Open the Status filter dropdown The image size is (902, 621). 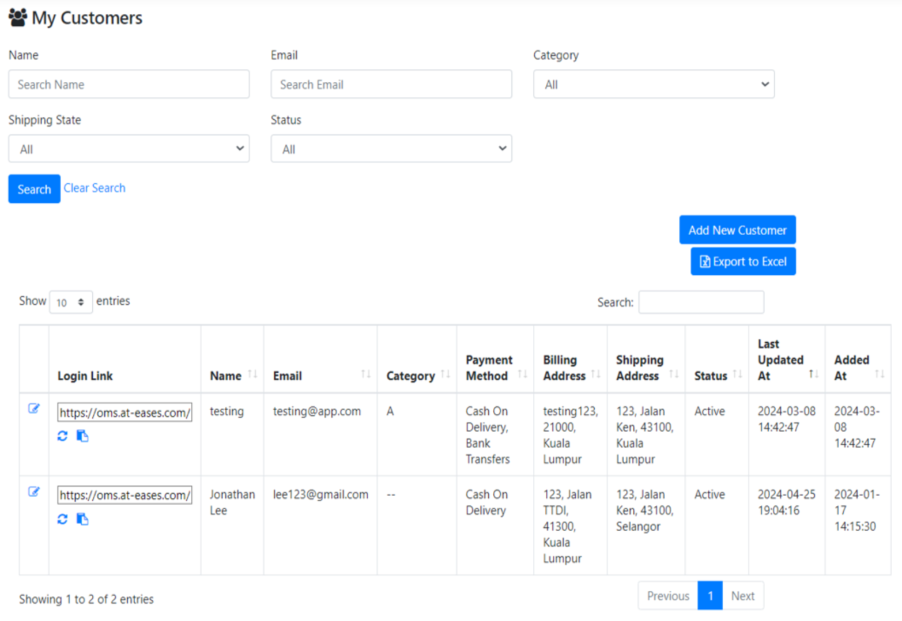click(x=391, y=149)
